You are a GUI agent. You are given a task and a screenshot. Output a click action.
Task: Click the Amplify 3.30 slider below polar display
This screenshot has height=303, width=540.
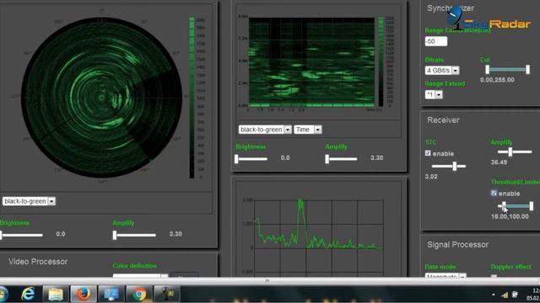[x=134, y=235]
